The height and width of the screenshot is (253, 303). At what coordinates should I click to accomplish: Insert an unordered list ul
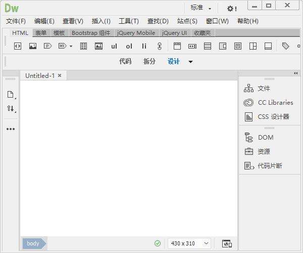(x=114, y=46)
